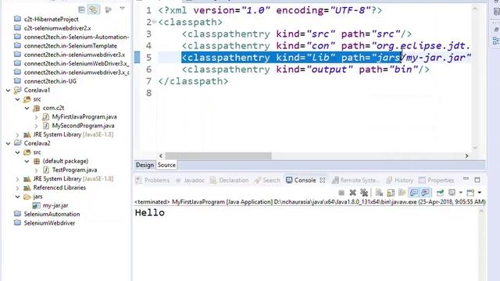Screen dimensions: 500x281
Task: Click Open Console icon
Action: point(470,193)
